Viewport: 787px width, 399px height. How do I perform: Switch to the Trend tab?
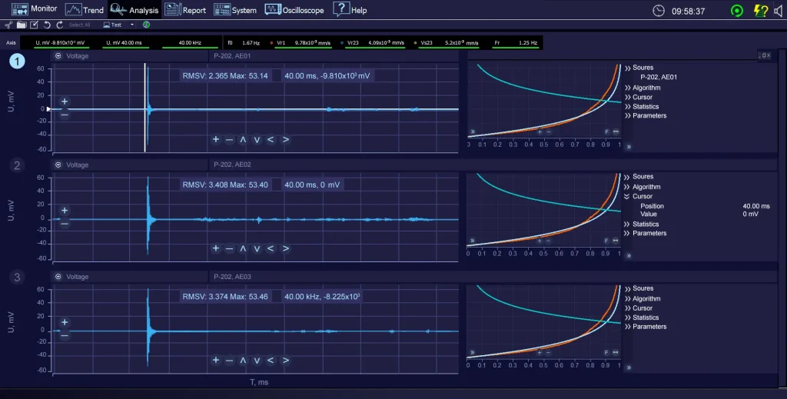pyautogui.click(x=85, y=9)
